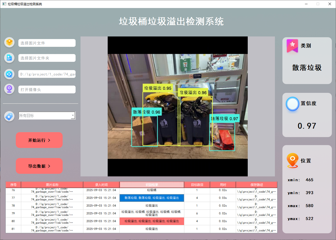Click the 选择图片文件 input field
This screenshot has height=240, width=336.
[47, 43]
